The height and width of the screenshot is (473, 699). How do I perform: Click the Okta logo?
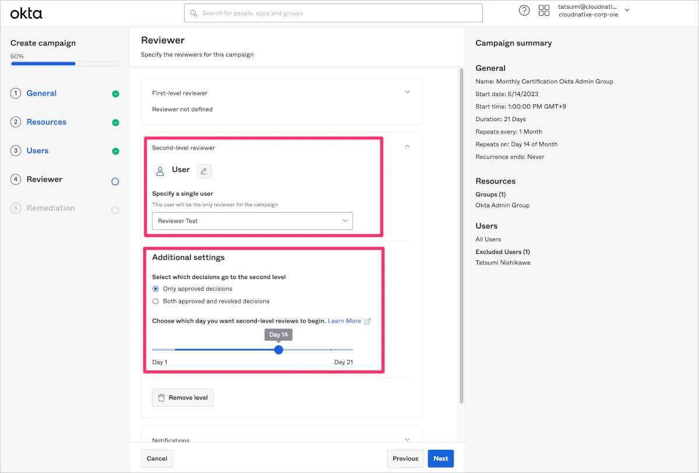[x=26, y=13]
